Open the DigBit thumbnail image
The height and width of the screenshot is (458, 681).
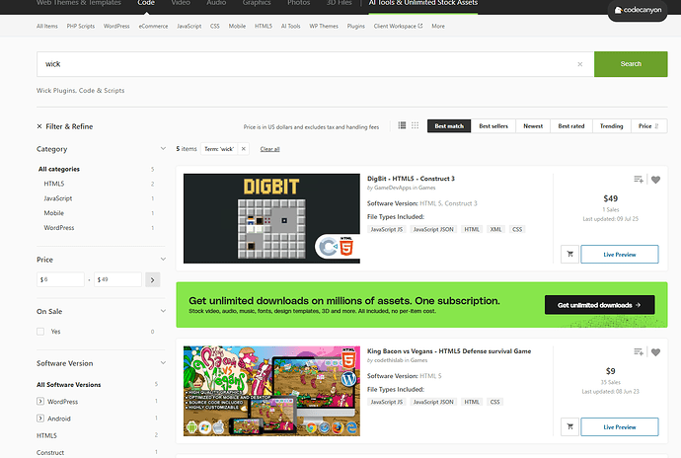click(x=271, y=218)
